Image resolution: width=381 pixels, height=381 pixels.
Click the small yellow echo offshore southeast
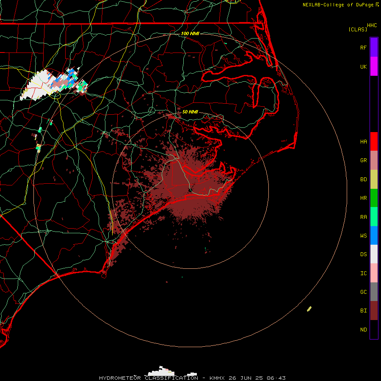point(309,309)
